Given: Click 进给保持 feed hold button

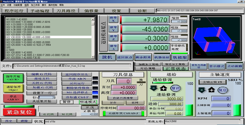Looking at the screenshot, I should coord(13,88).
